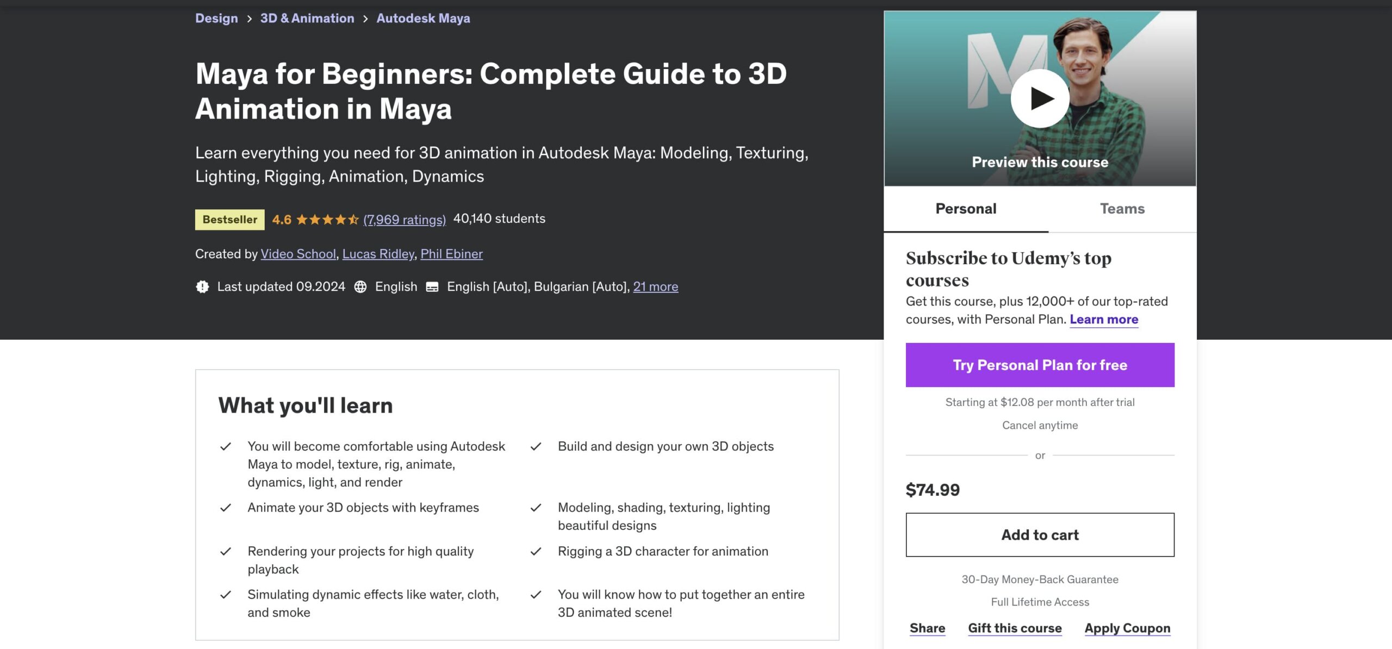This screenshot has height=649, width=1392.
Task: Open the Design breadcrumb link
Action: click(x=216, y=18)
